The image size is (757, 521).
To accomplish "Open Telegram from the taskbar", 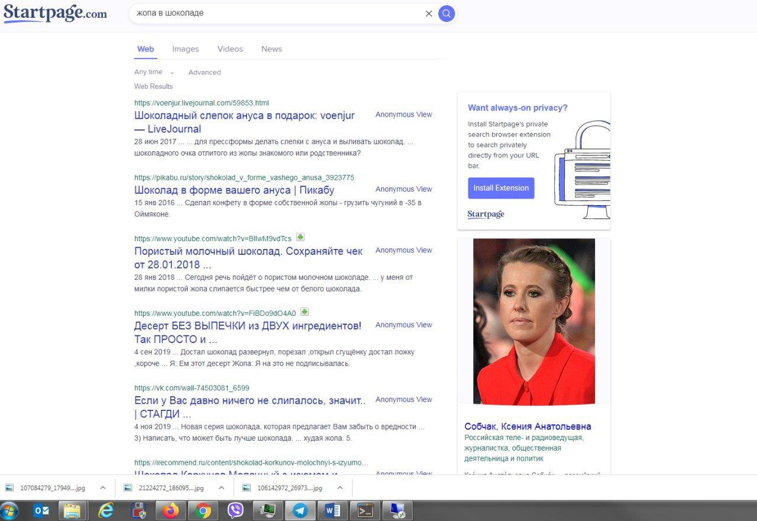I will pos(300,510).
